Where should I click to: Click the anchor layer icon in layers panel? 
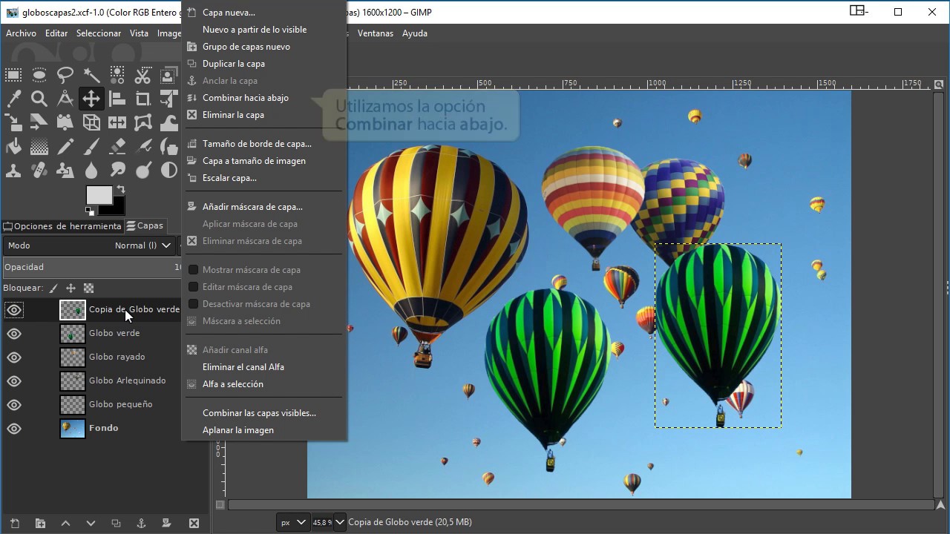tap(141, 523)
